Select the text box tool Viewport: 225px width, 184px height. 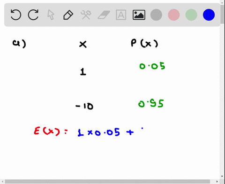click(x=121, y=15)
